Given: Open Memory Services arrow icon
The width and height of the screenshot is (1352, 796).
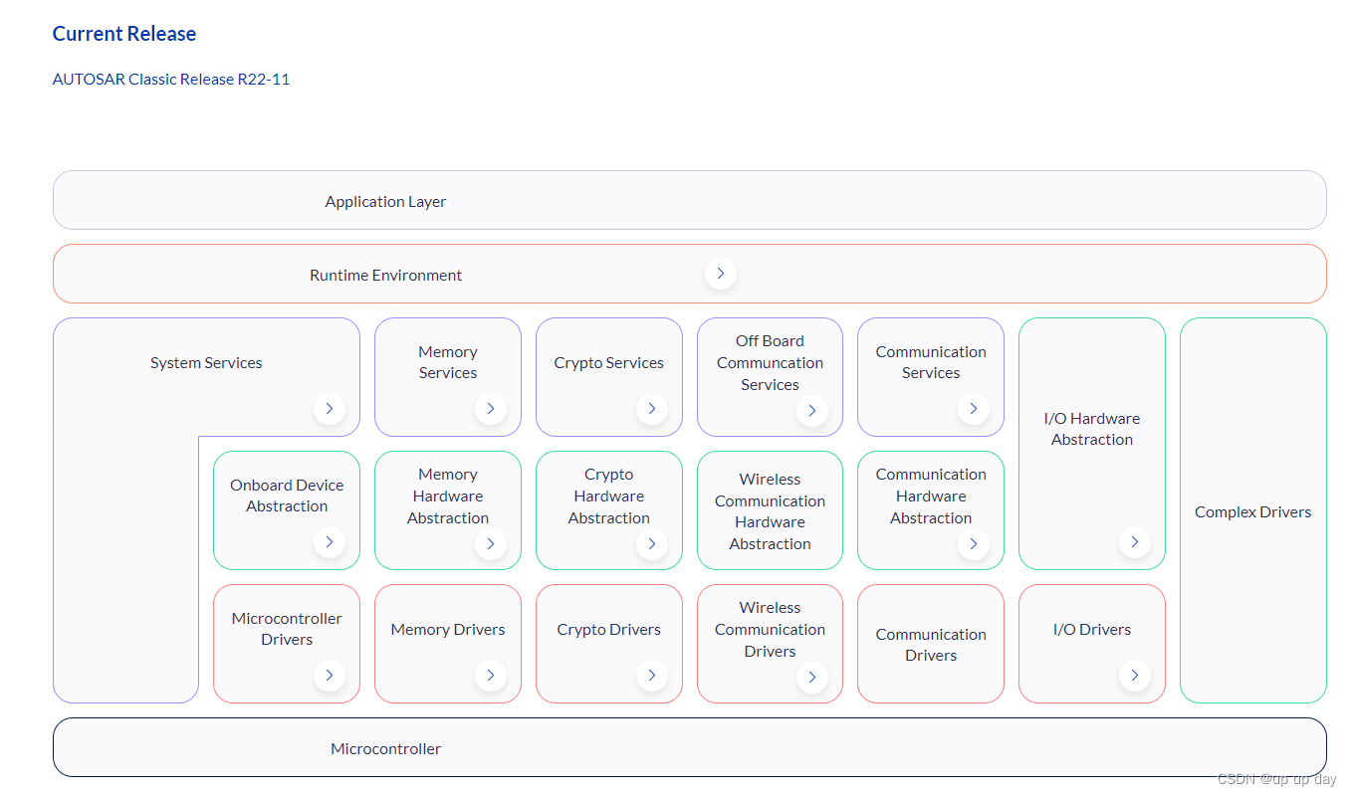Looking at the screenshot, I should pos(490,408).
